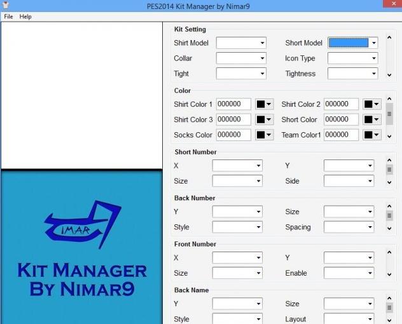Image resolution: width=402 pixels, height=324 pixels.
Task: Click Back Number scroll down arrow
Action: click(x=389, y=229)
